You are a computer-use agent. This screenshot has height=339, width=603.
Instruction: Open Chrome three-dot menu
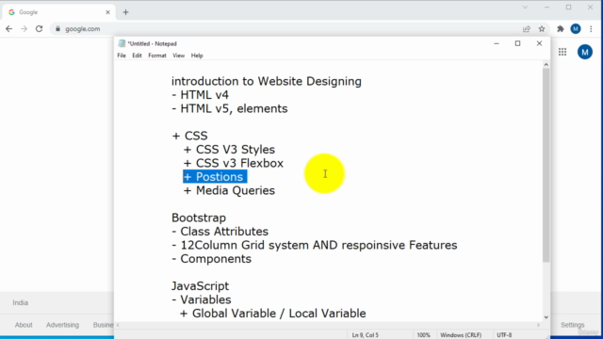tap(591, 29)
